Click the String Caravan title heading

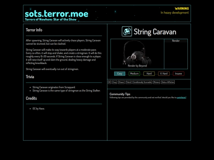(155, 32)
